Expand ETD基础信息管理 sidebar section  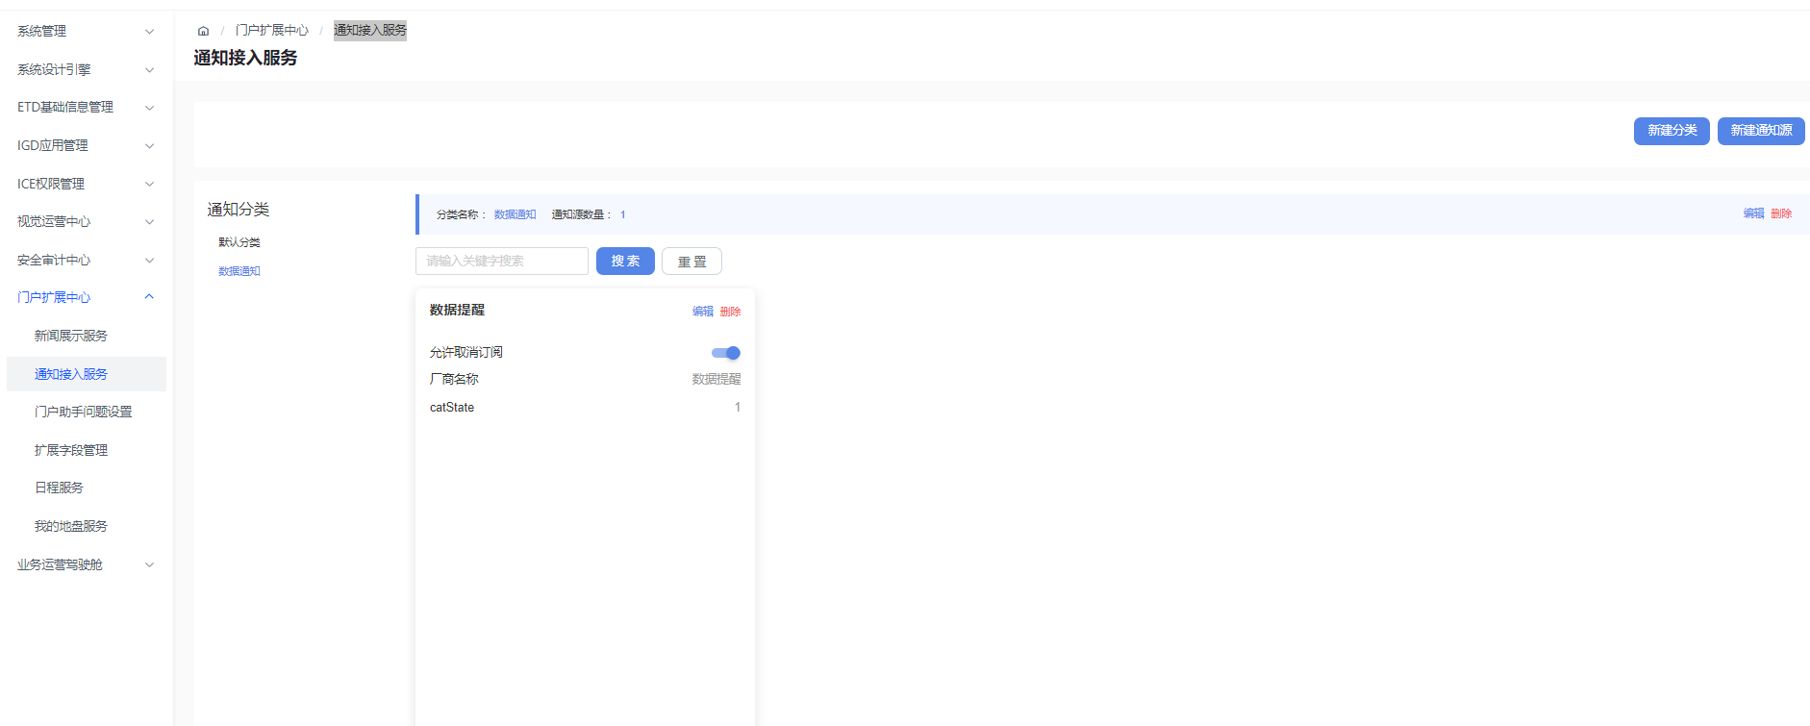[85, 108]
